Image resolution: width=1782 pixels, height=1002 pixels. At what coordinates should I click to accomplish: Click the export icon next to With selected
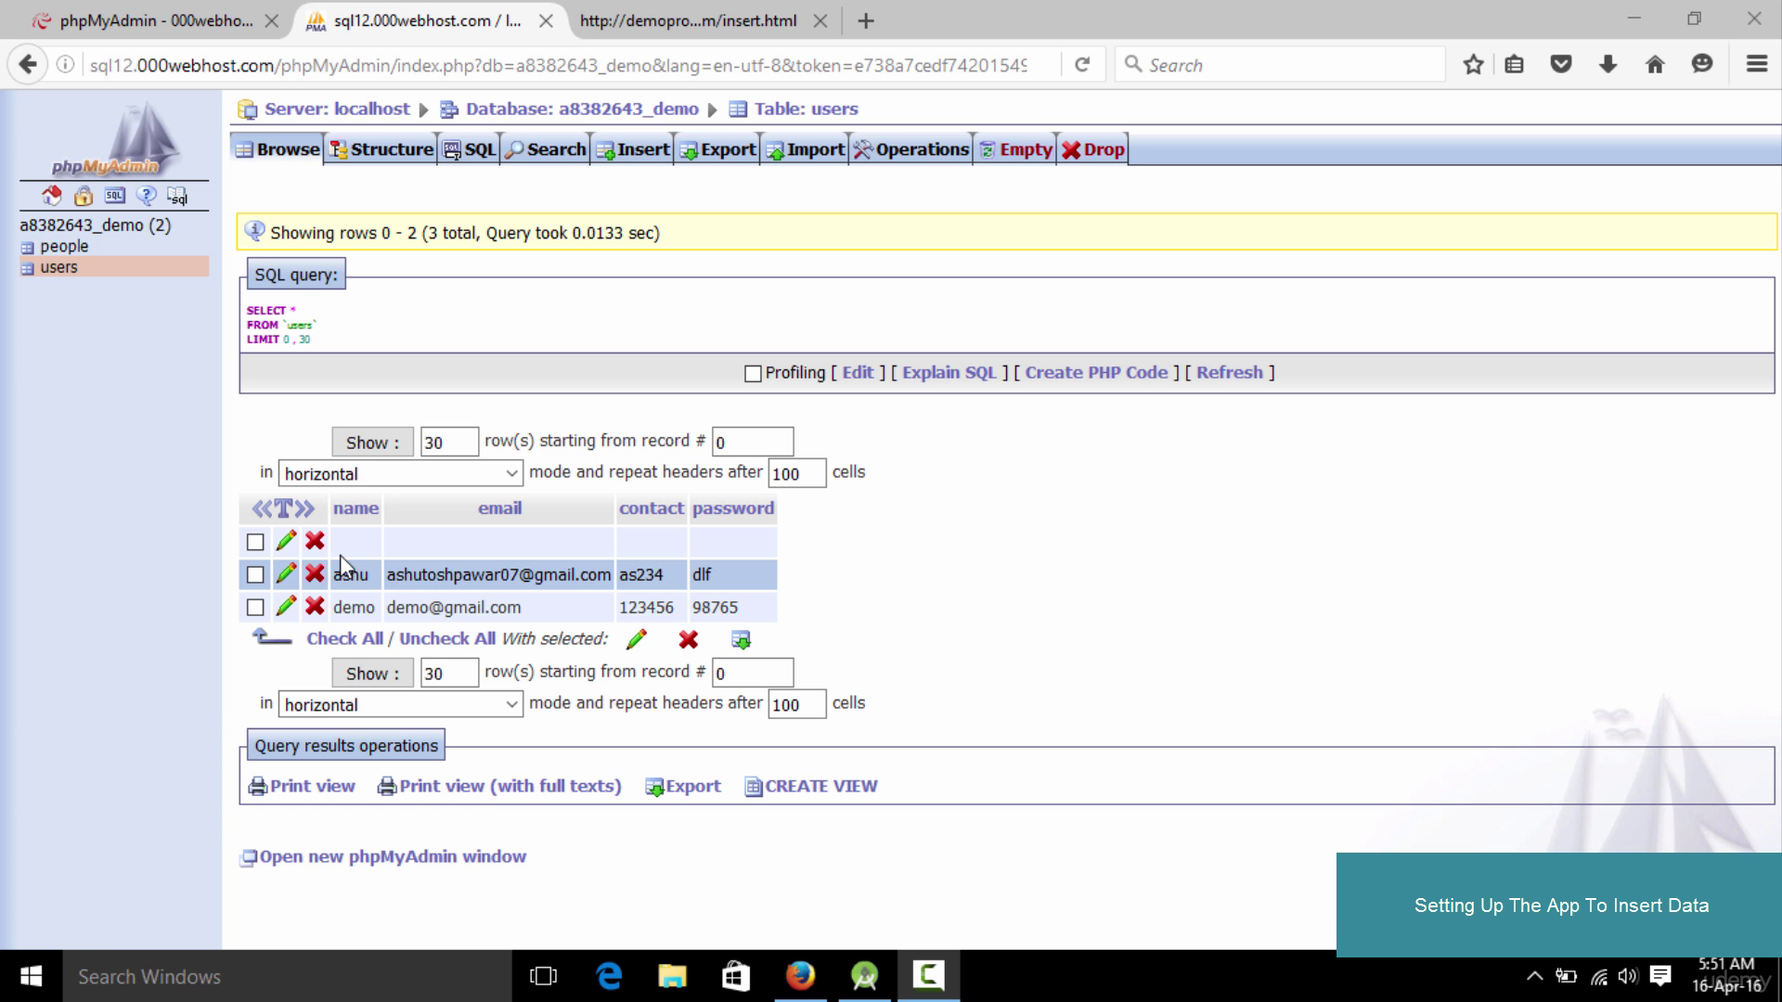point(741,639)
